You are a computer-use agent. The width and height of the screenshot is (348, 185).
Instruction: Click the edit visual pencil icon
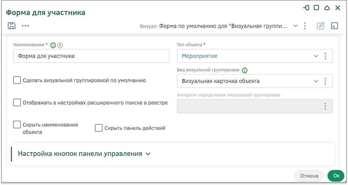tap(320, 26)
